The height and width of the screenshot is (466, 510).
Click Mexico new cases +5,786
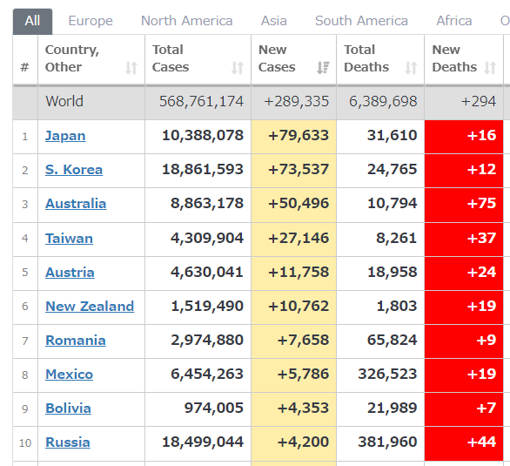tap(303, 374)
